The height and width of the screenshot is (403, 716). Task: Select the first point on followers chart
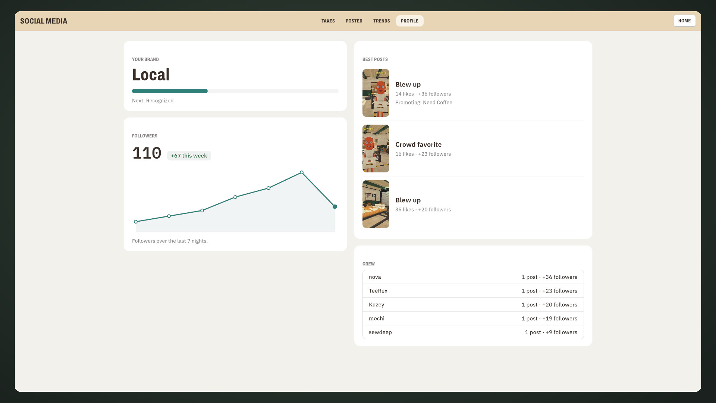click(x=136, y=222)
